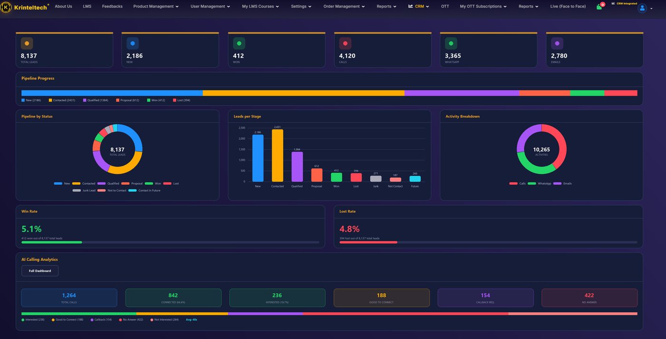Click the Krinteltech logo icon
The image size is (666, 339).
point(6,7)
